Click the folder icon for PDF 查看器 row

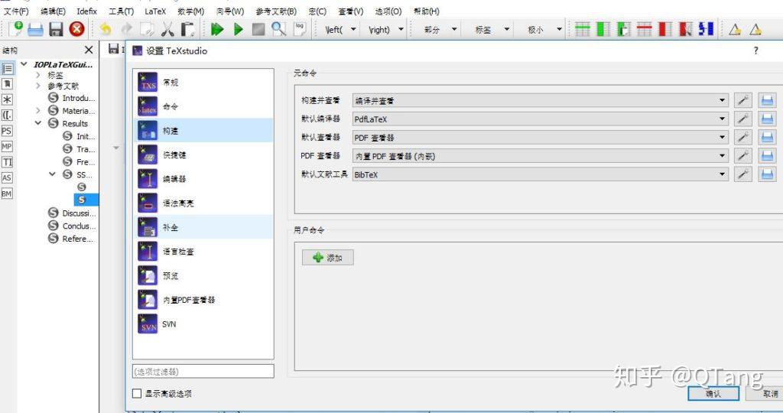tap(767, 156)
